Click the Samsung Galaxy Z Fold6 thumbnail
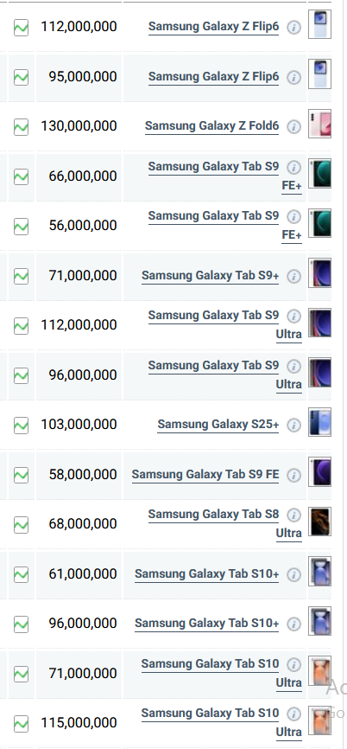This screenshot has height=749, width=347. 319,124
